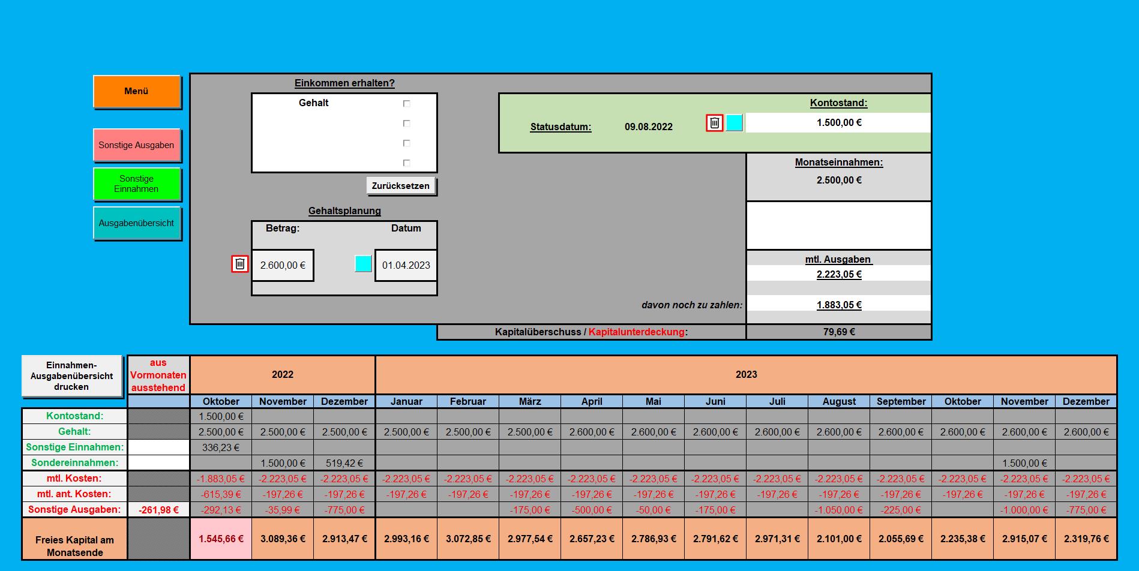Tick the Gehalt income checkbox

(406, 104)
